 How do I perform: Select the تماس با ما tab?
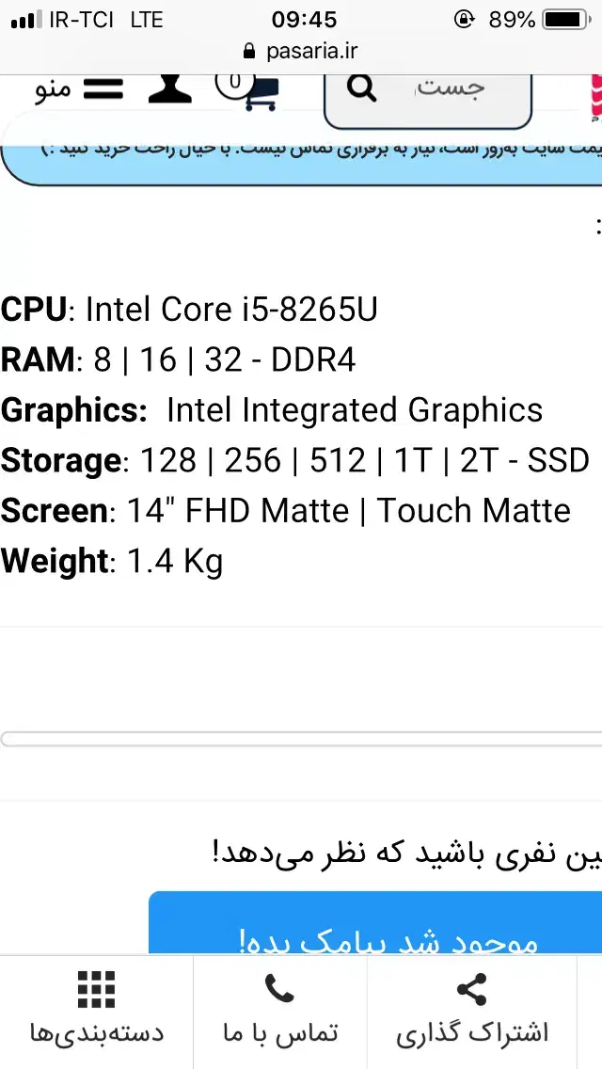[279, 1032]
